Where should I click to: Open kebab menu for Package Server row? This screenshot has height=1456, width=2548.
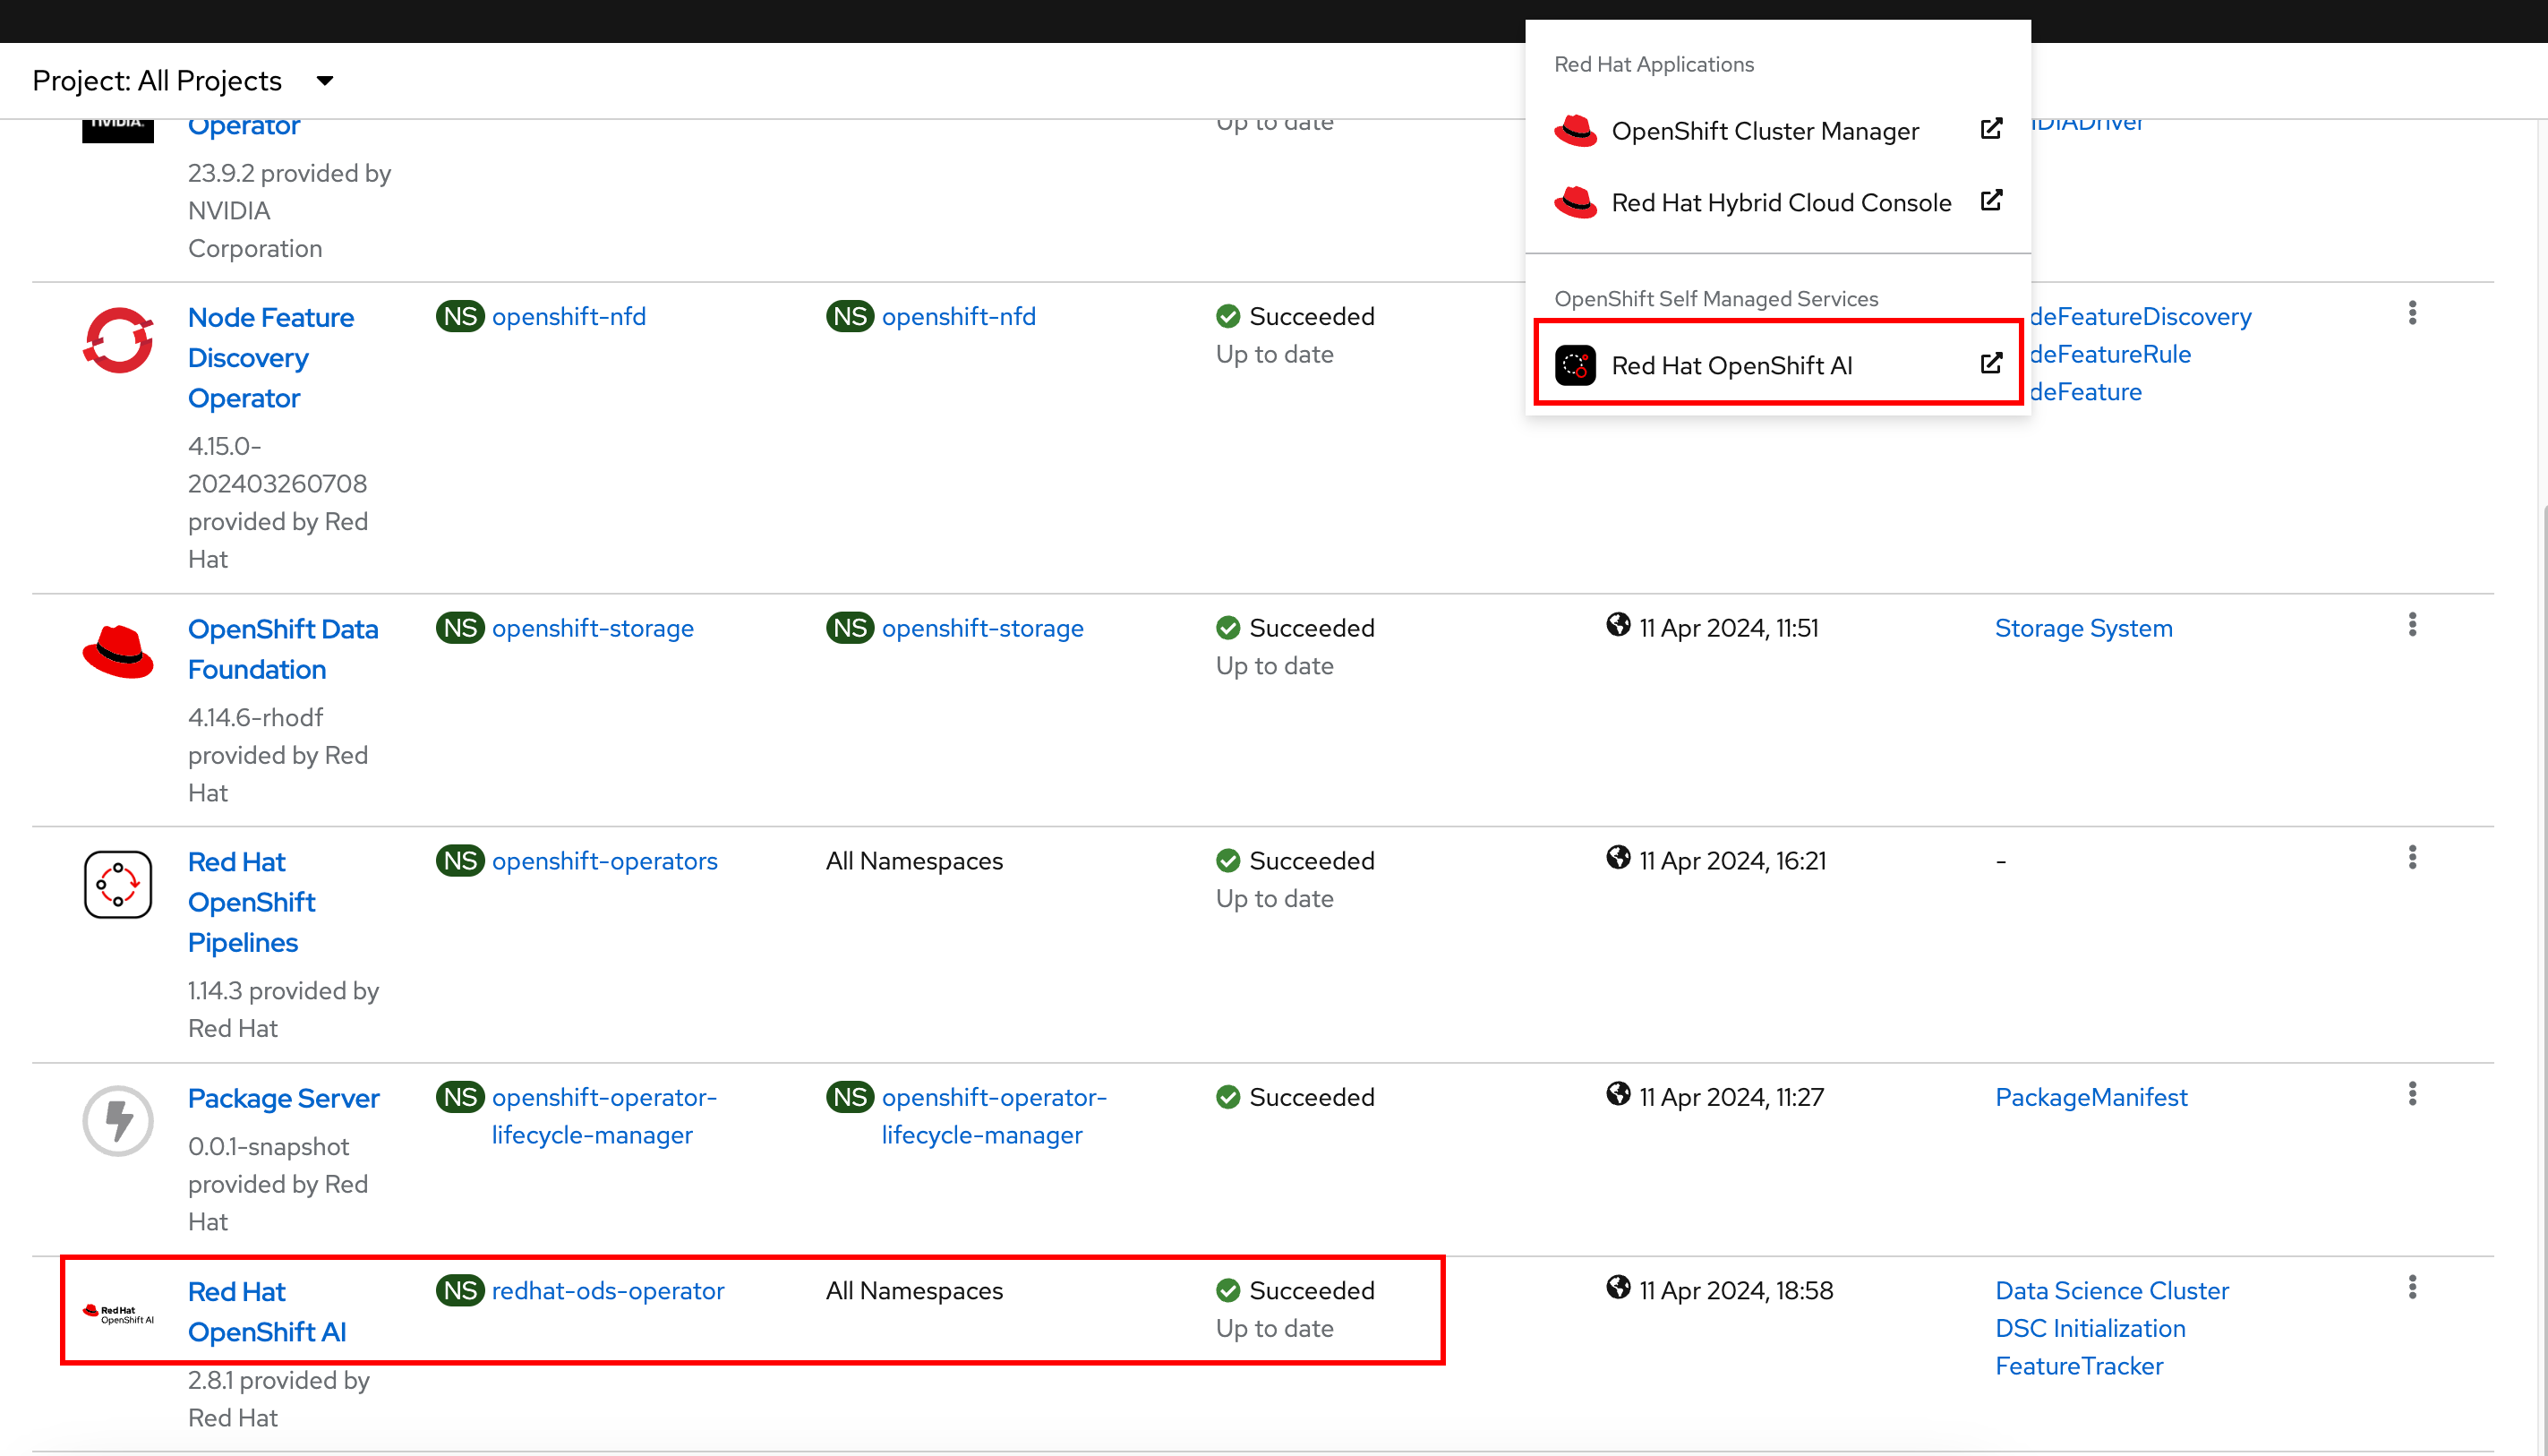point(2412,1093)
